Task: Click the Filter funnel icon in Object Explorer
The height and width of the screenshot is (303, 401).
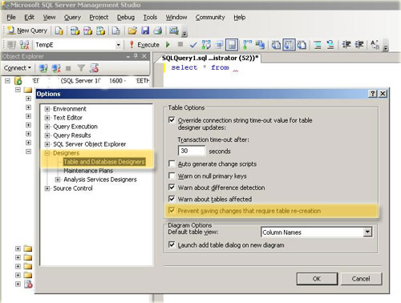Action: (81, 68)
